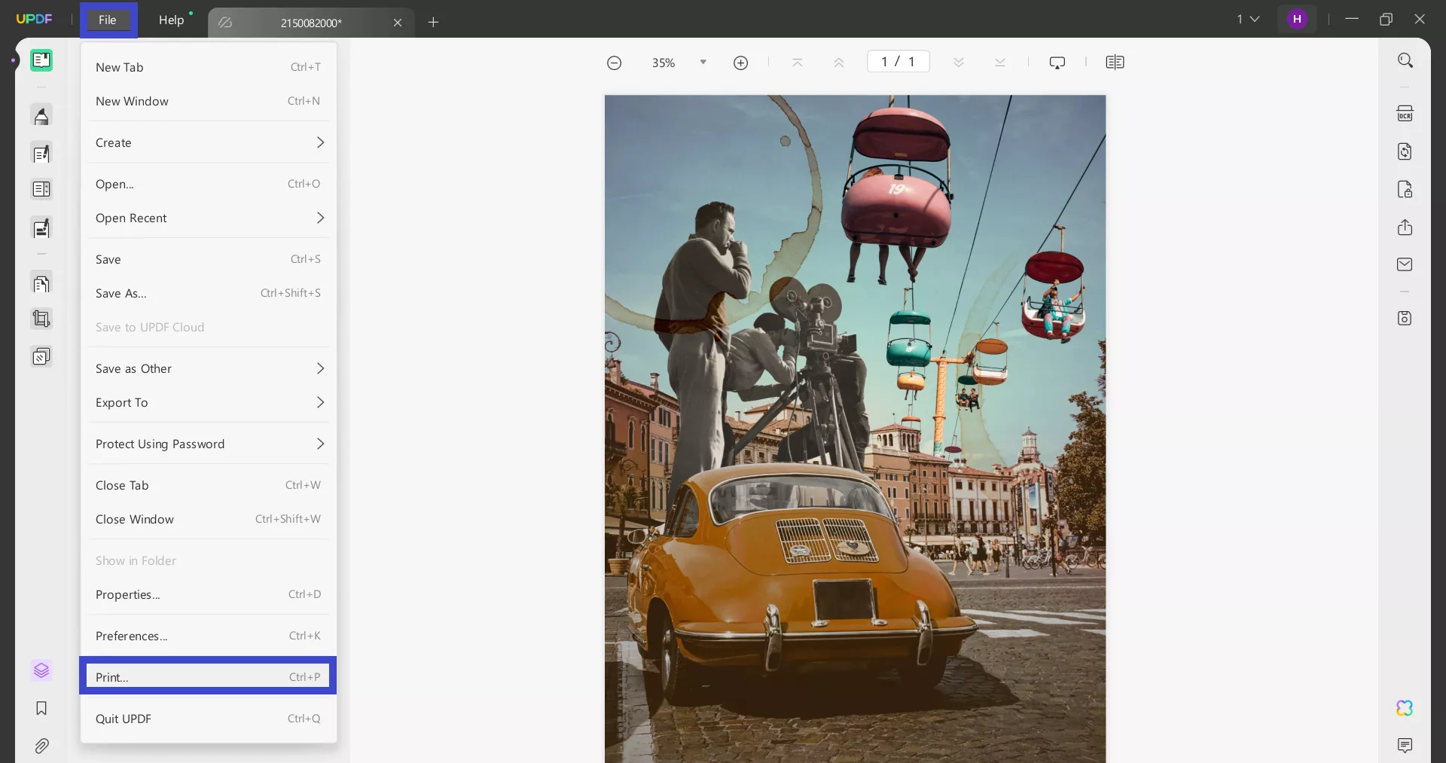Open the layers panel icon
Image resolution: width=1446 pixels, height=763 pixels.
41,670
